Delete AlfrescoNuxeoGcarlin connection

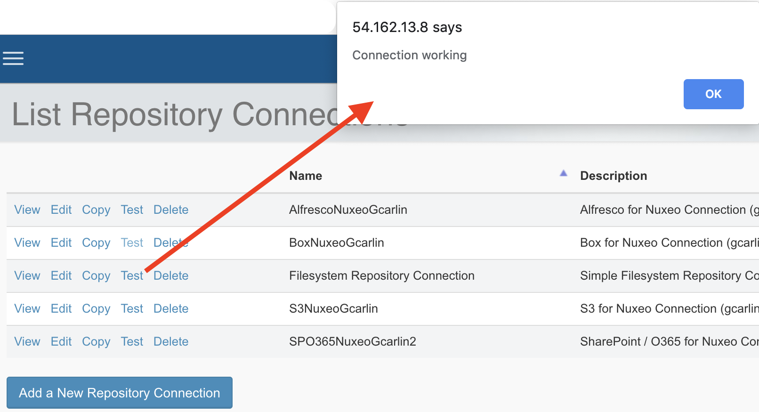[171, 210]
